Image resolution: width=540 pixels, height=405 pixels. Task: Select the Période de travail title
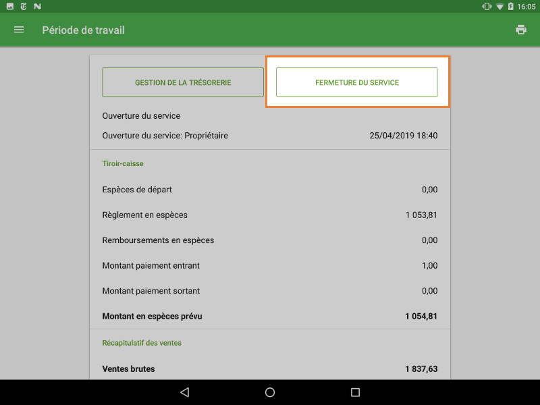click(83, 30)
